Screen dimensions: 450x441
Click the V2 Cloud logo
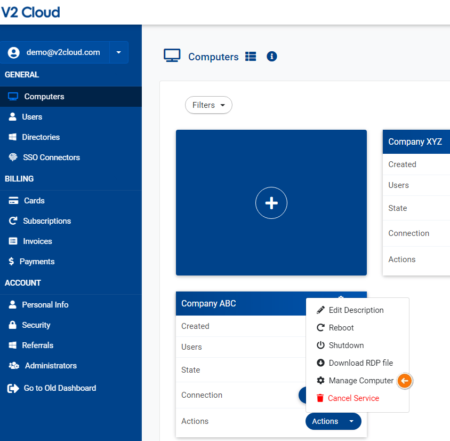(30, 12)
